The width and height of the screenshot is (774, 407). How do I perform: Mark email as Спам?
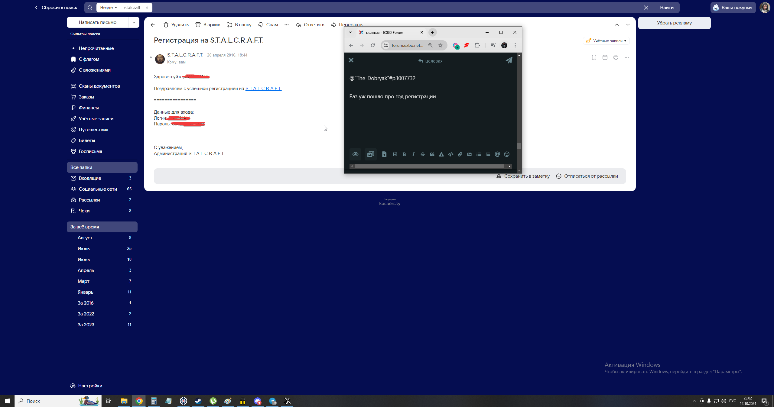click(x=268, y=25)
